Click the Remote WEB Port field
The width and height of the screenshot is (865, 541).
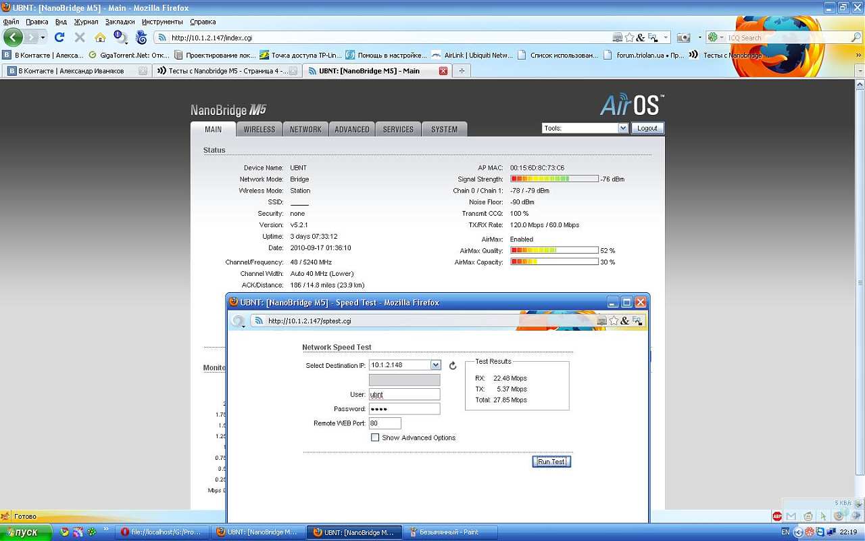(x=385, y=423)
